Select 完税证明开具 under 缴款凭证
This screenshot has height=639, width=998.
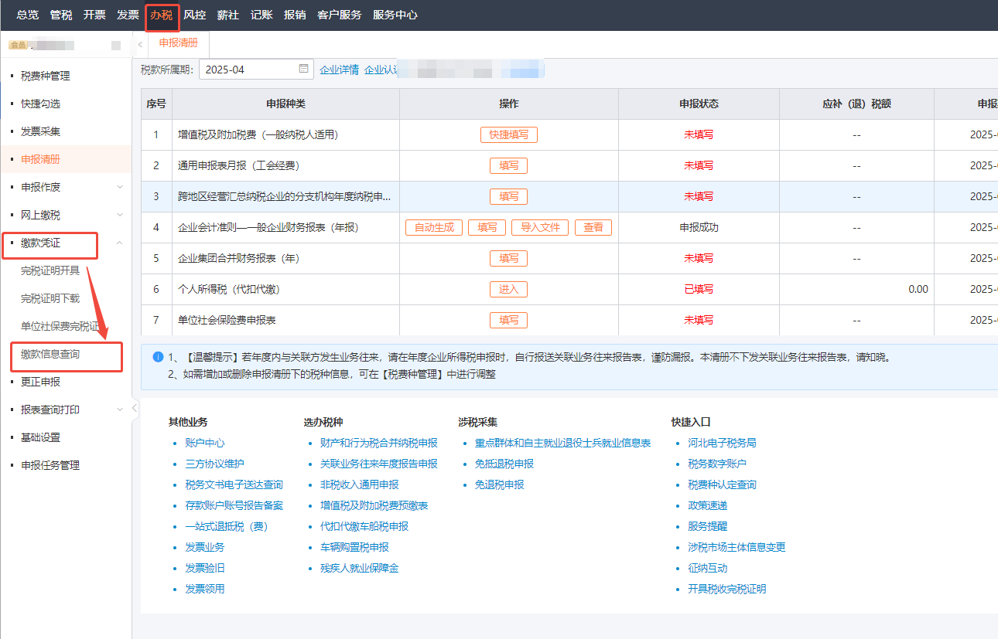tap(50, 270)
